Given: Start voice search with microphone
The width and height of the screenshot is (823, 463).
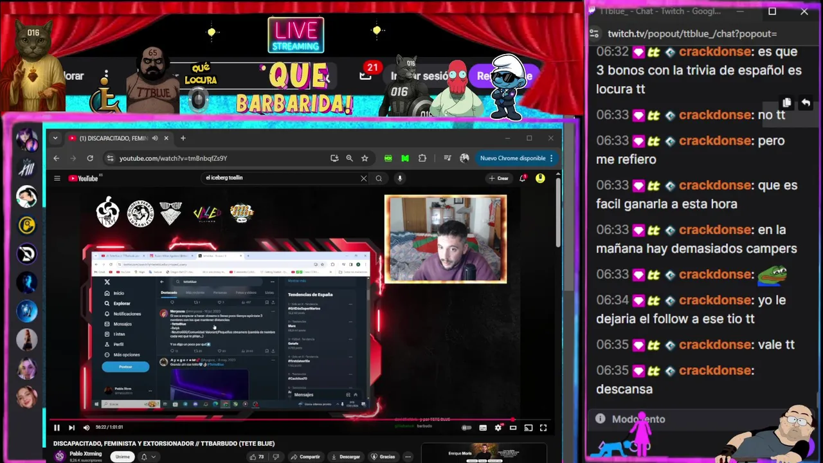Looking at the screenshot, I should click(400, 178).
